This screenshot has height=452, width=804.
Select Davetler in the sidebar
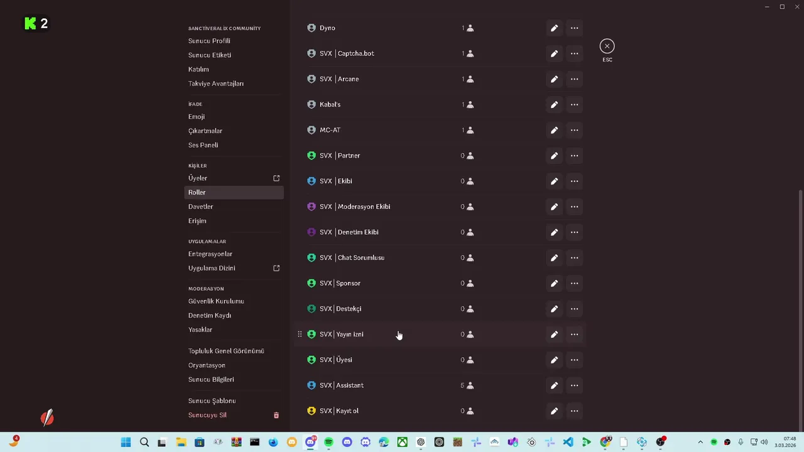pos(201,207)
